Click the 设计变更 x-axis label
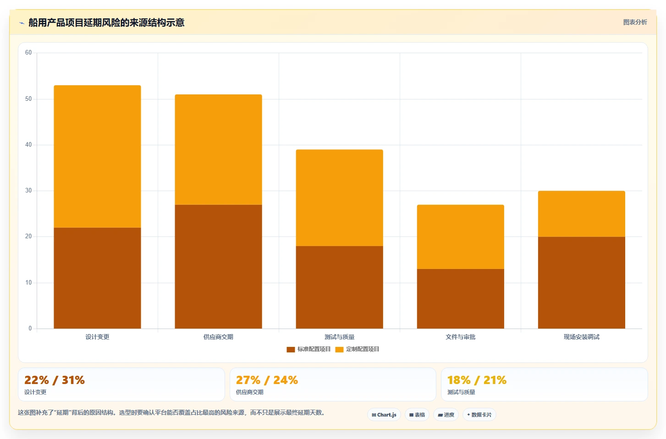666x439 pixels. (x=97, y=337)
